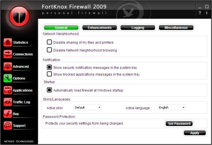Open the Active language dropdown

coord(172,107)
